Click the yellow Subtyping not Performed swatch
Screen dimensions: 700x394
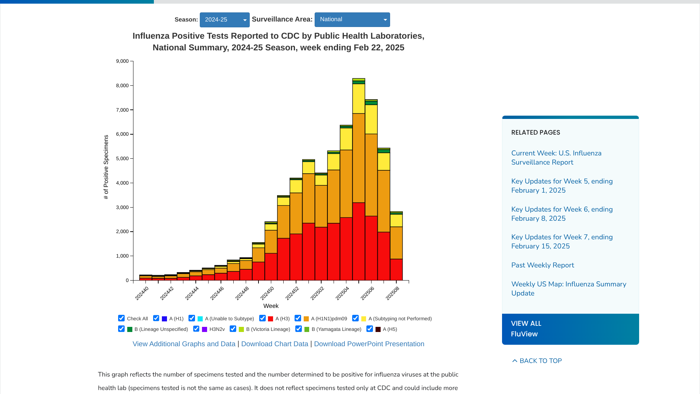[363, 319]
